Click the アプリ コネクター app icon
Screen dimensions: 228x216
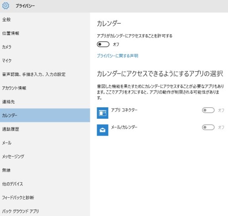coord(103,113)
